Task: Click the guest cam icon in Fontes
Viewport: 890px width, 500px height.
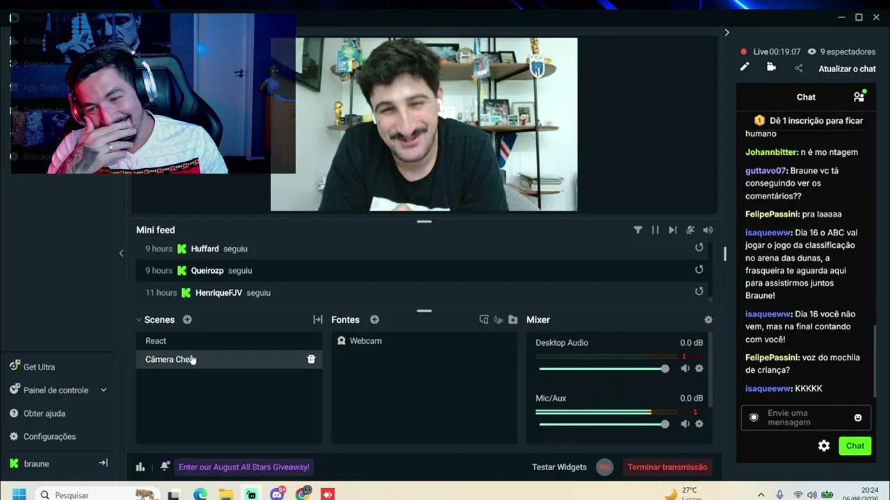Action: click(x=499, y=319)
